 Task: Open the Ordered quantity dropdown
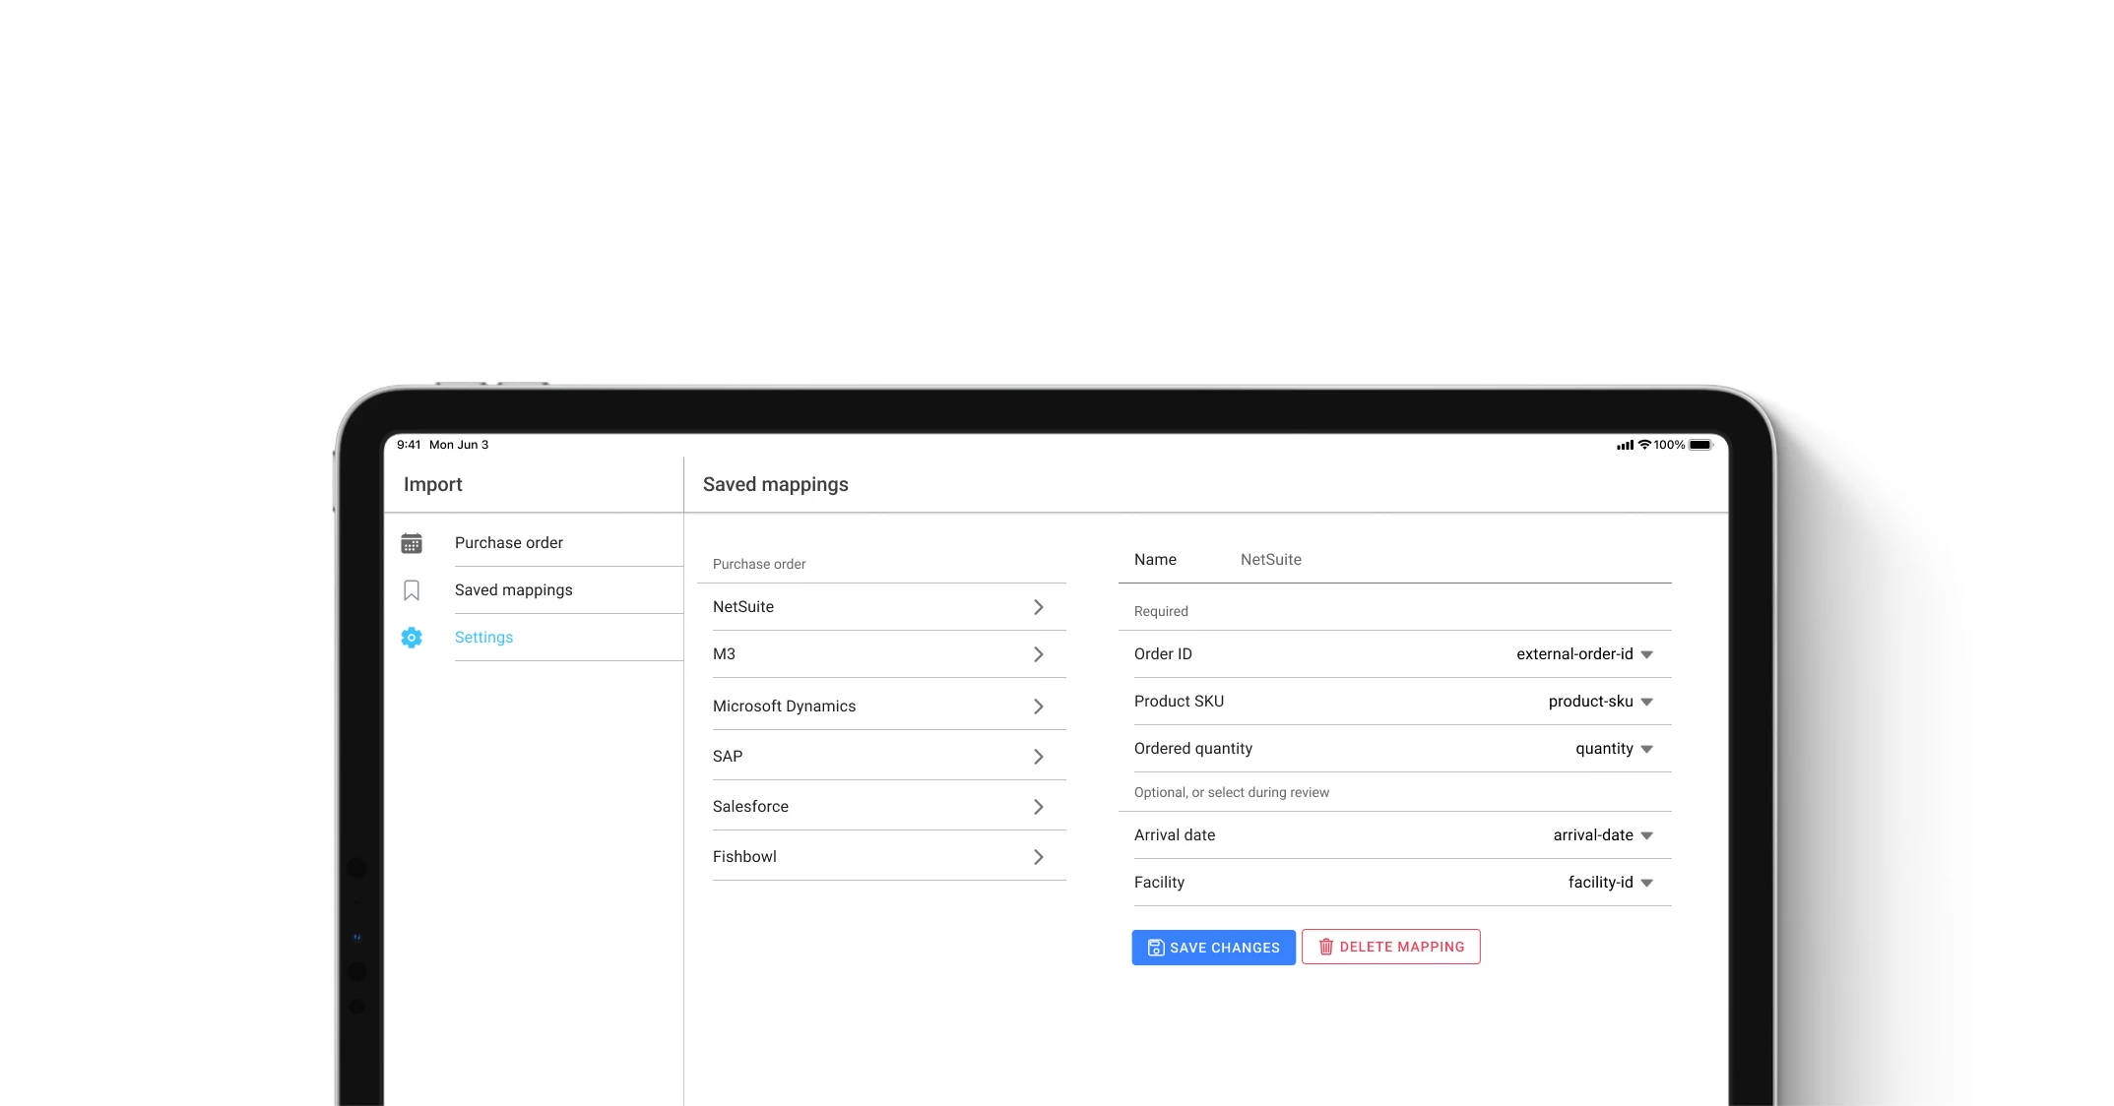(x=1646, y=749)
